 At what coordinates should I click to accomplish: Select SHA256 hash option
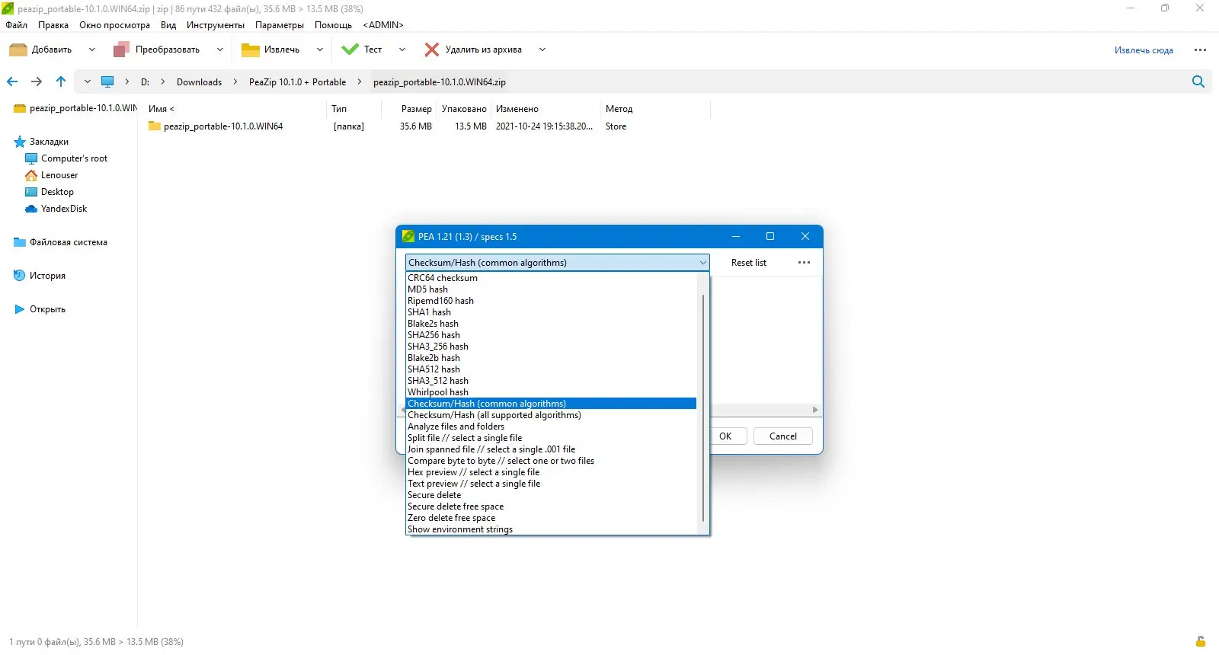pyautogui.click(x=552, y=335)
